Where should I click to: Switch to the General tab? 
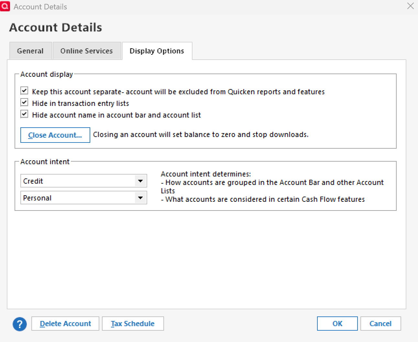point(30,51)
